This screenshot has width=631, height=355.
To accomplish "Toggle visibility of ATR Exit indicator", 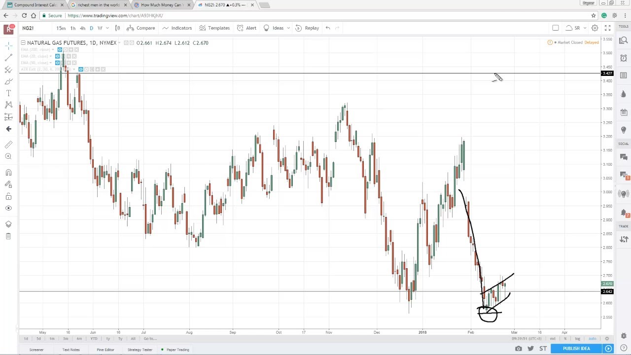I will click(81, 69).
